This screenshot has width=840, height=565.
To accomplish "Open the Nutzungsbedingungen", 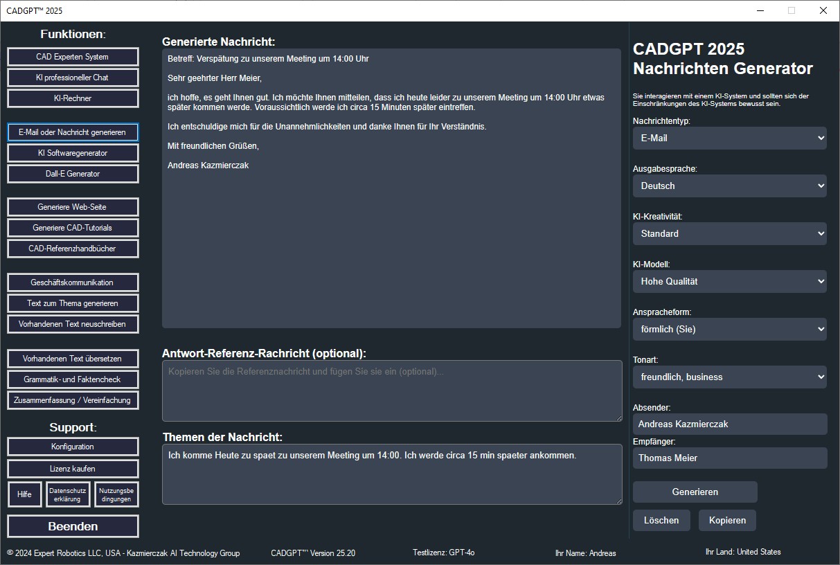I will point(116,494).
